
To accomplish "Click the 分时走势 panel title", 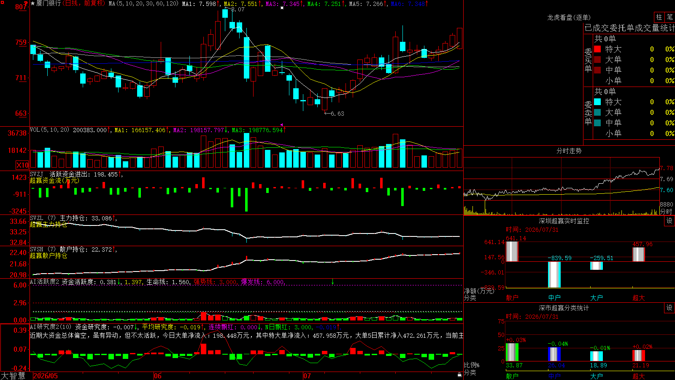I will pos(569,151).
